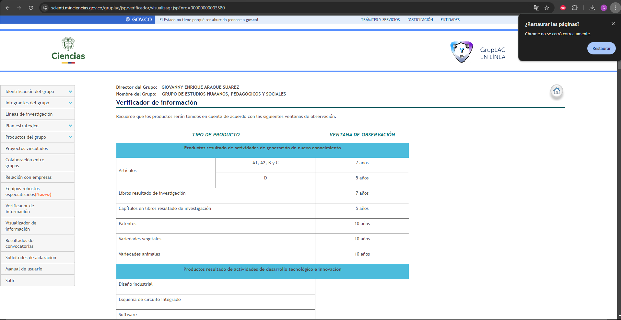Expand the Plan estratégico chevron
The image size is (621, 320).
tap(70, 126)
